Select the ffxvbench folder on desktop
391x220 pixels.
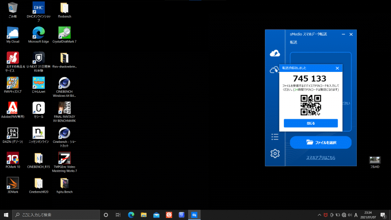click(65, 10)
